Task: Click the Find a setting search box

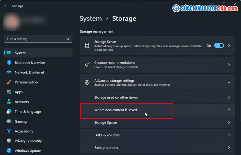Action: click(x=35, y=39)
